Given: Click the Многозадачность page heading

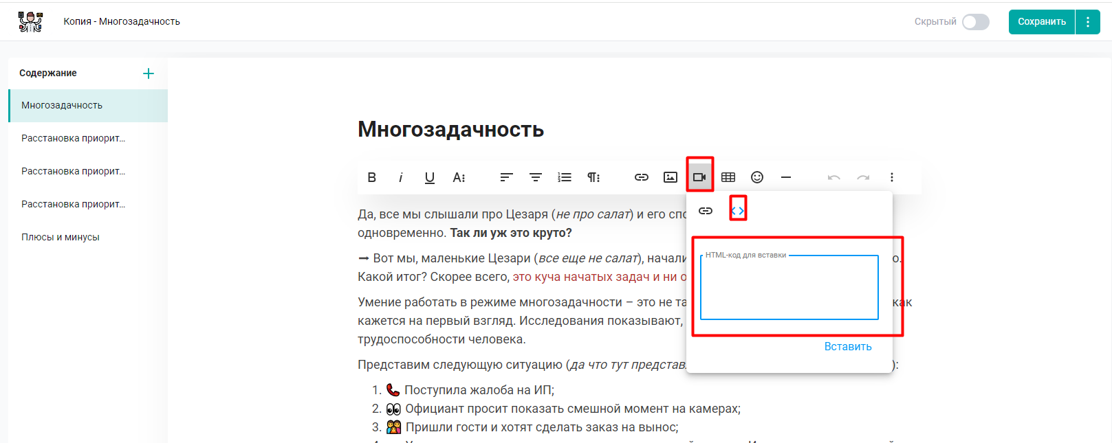Looking at the screenshot, I should (451, 129).
